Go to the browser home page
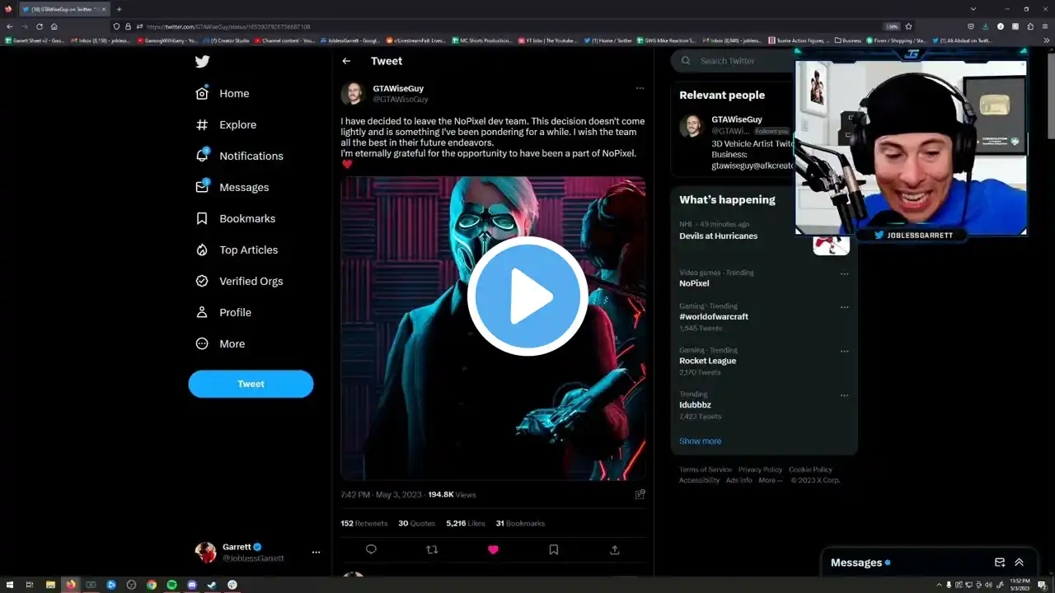Image resolution: width=1055 pixels, height=593 pixels. point(54,26)
